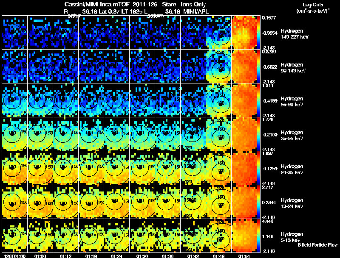340x258 pixels.
Task: Select the 'Hydrogen 55-90 keV' row label
Action: tap(292, 102)
